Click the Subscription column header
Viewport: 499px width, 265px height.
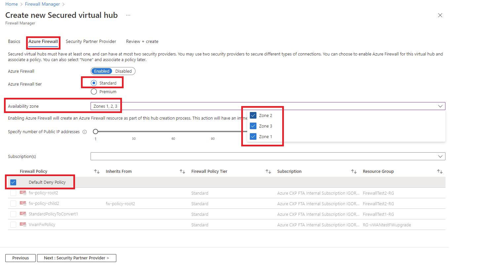289,171
